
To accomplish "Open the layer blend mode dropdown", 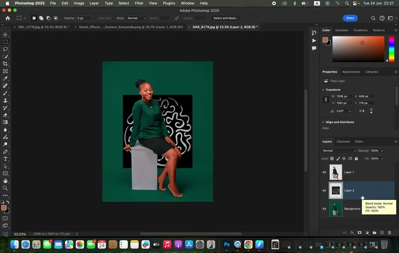I will pyautogui.click(x=338, y=150).
